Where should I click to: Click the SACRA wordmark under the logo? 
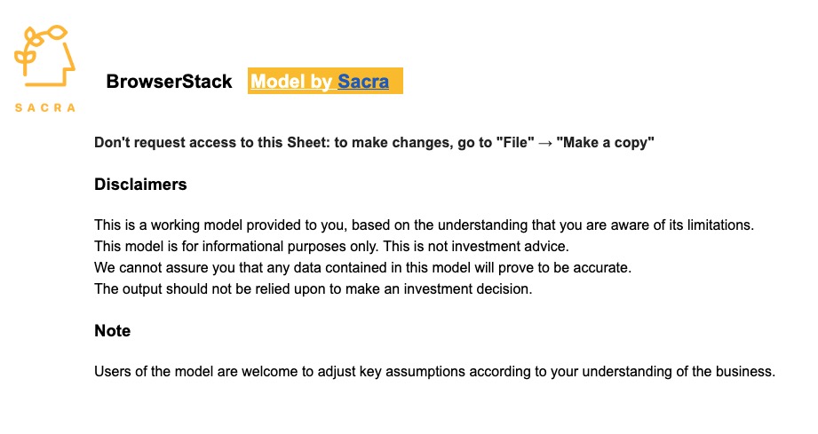click(x=44, y=107)
